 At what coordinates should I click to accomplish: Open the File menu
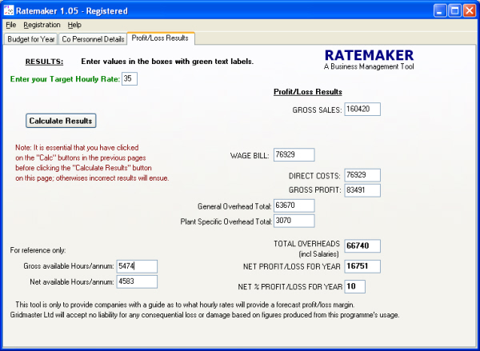pyautogui.click(x=10, y=25)
